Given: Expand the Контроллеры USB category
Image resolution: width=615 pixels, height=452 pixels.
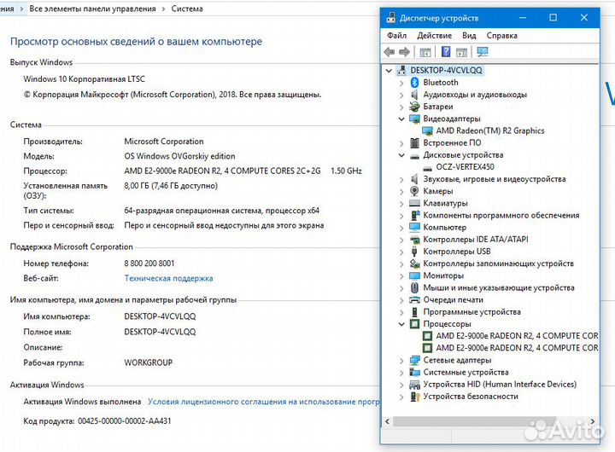Looking at the screenshot, I should tap(401, 252).
